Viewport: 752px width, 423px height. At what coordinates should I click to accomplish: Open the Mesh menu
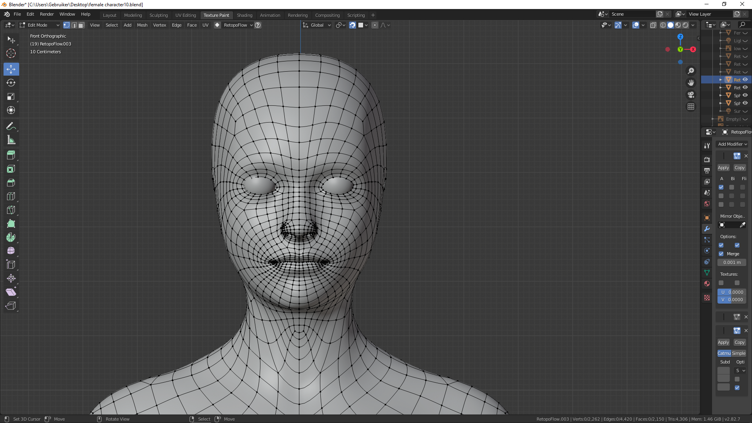(x=142, y=25)
